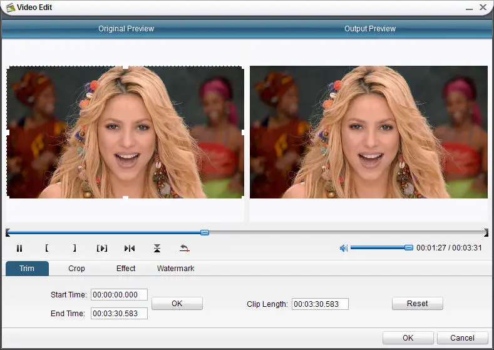Image resolution: width=494 pixels, height=350 pixels.
Task: Click the Original Preview header label
Action: [126, 29]
